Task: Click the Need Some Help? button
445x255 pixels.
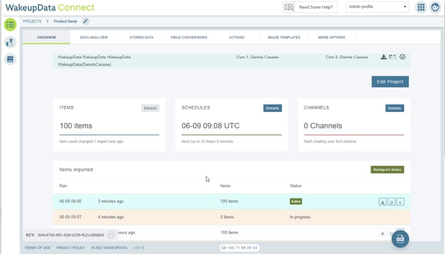Action: (x=310, y=7)
